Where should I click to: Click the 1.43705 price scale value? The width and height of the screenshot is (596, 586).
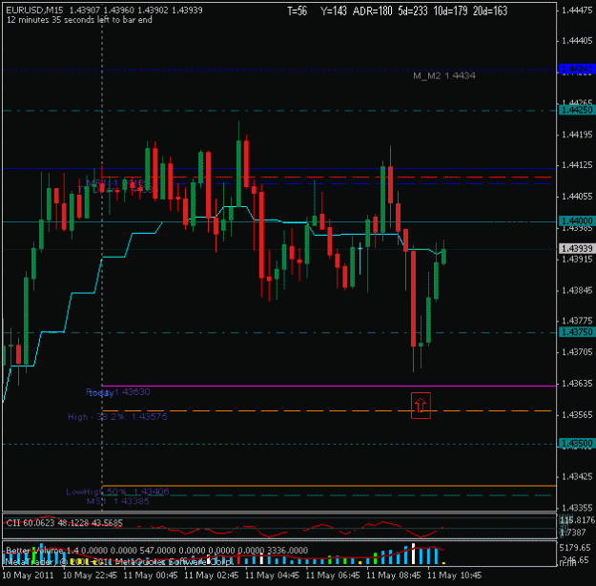coord(577,352)
